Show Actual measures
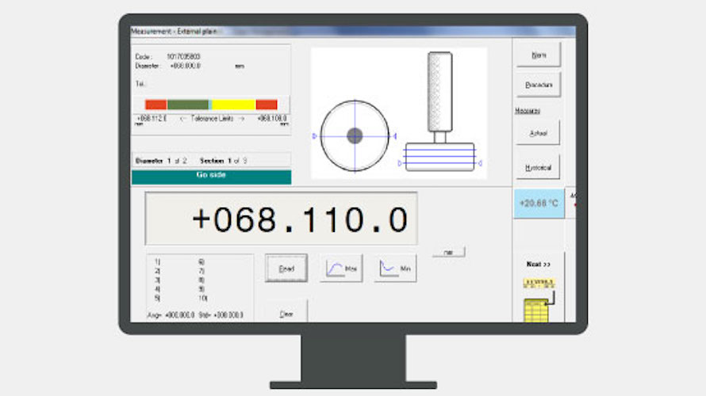This screenshot has height=396, width=706. coord(537,133)
